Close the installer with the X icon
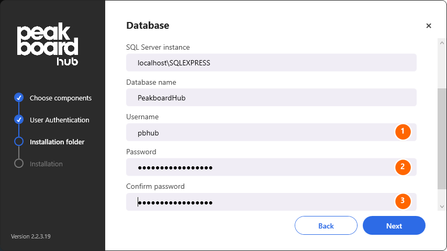 429,26
